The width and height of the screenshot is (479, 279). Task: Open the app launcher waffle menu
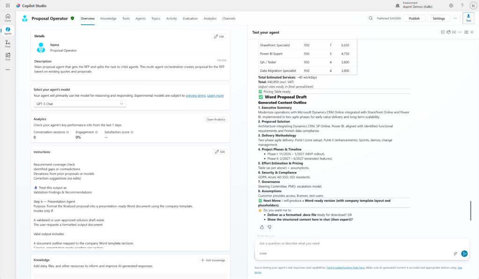7,6
